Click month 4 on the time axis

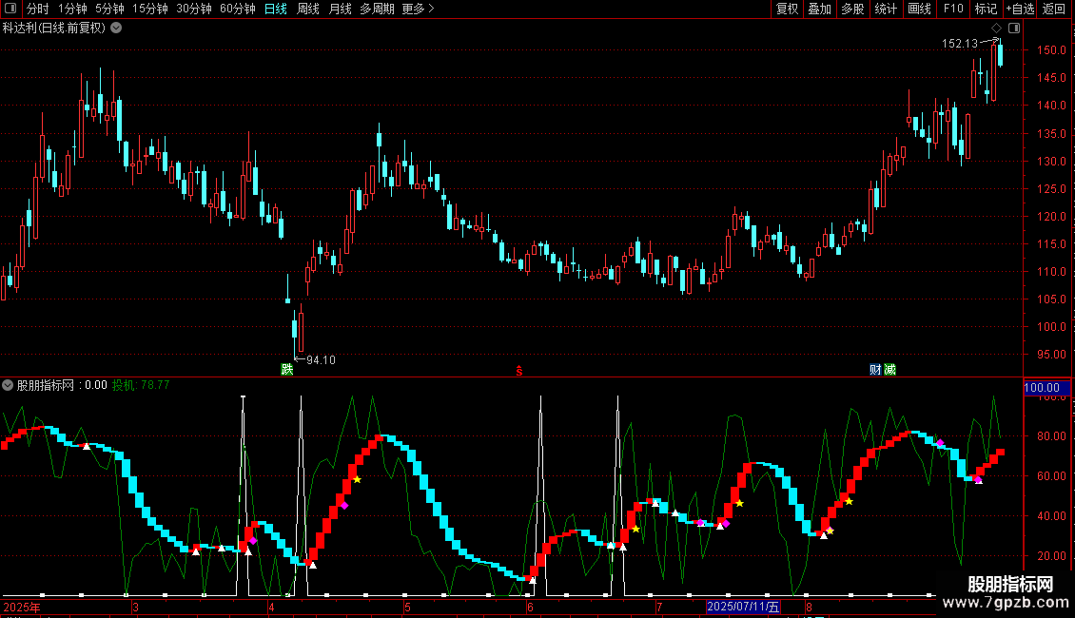click(271, 607)
